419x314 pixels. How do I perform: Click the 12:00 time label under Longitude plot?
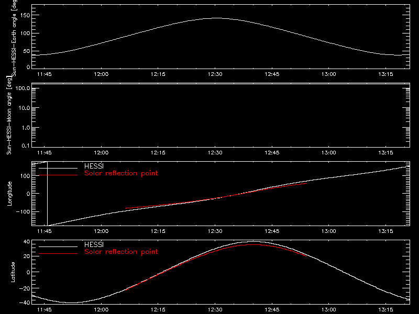click(x=101, y=231)
